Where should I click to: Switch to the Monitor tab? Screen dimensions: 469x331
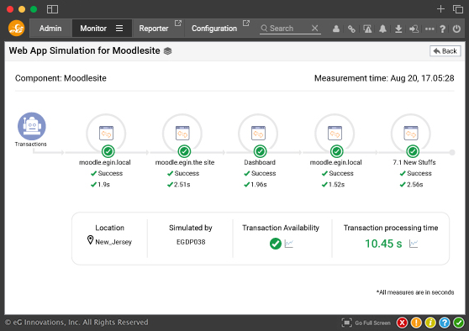93,29
